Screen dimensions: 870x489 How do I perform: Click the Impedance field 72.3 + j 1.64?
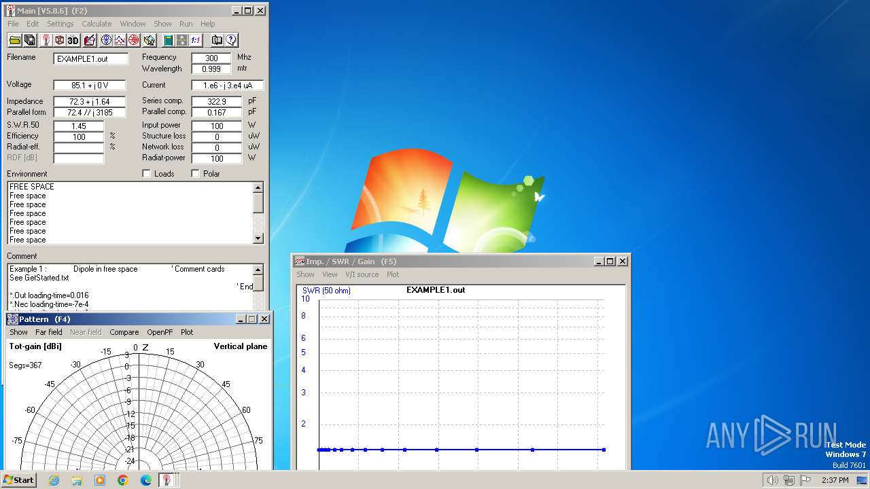[x=90, y=102]
